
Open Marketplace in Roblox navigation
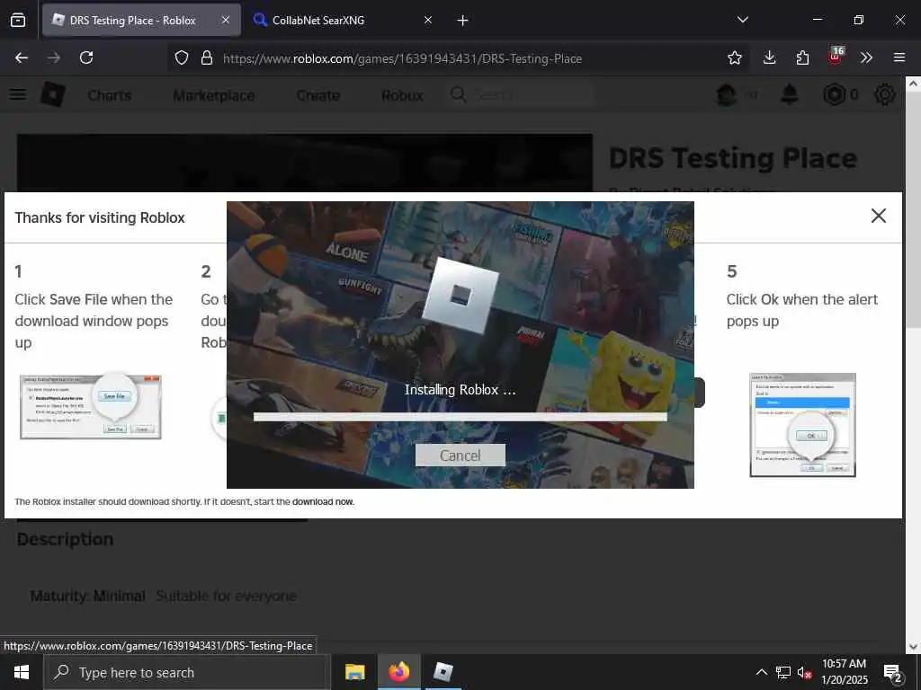214,95
